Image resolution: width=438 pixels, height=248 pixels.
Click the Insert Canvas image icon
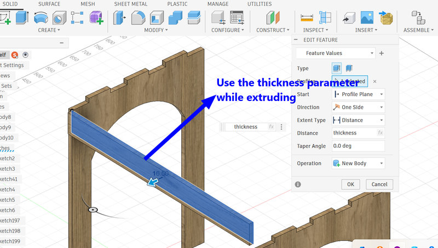(367, 18)
